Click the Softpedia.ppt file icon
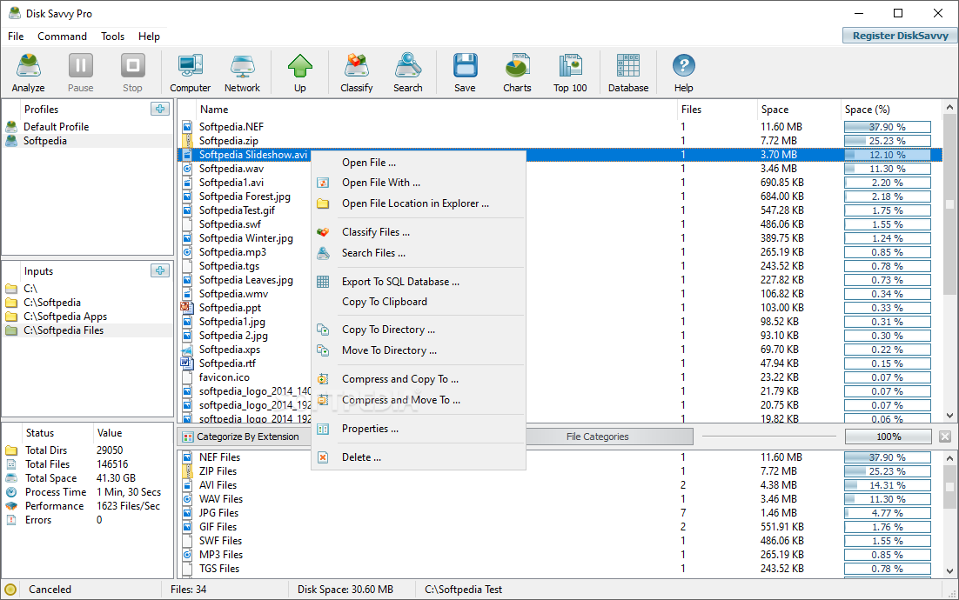 pos(187,307)
